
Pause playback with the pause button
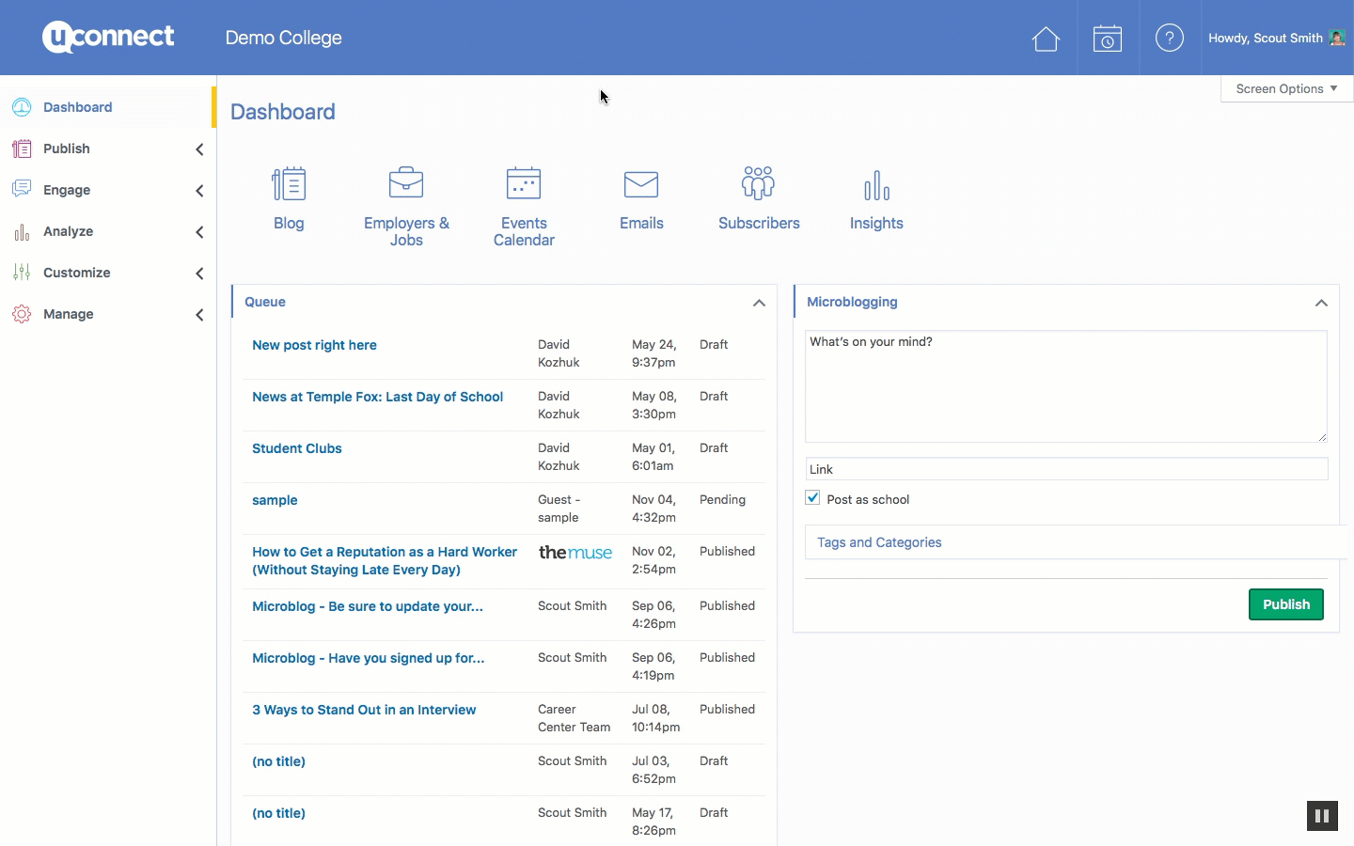1322,816
